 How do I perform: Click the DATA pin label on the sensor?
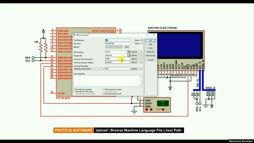148,103
